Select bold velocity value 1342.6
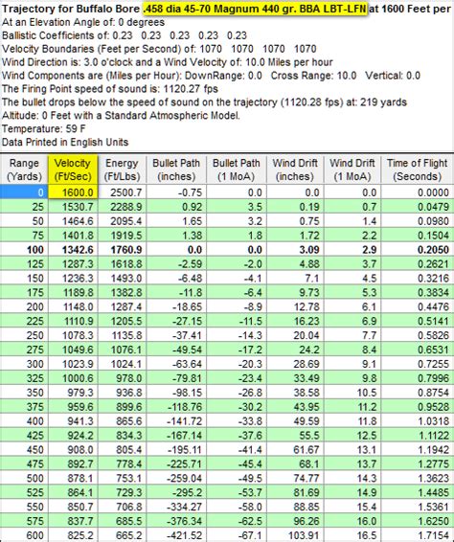 pyautogui.click(x=73, y=250)
